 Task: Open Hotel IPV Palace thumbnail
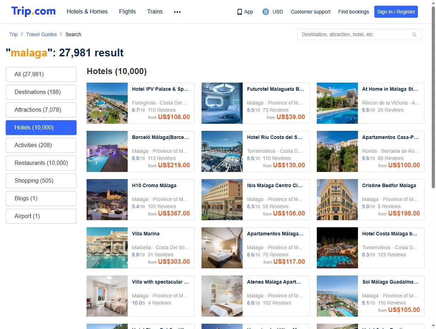point(107,103)
